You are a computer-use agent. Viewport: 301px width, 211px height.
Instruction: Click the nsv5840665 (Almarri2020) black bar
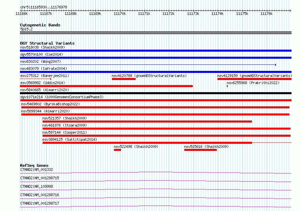(156, 93)
